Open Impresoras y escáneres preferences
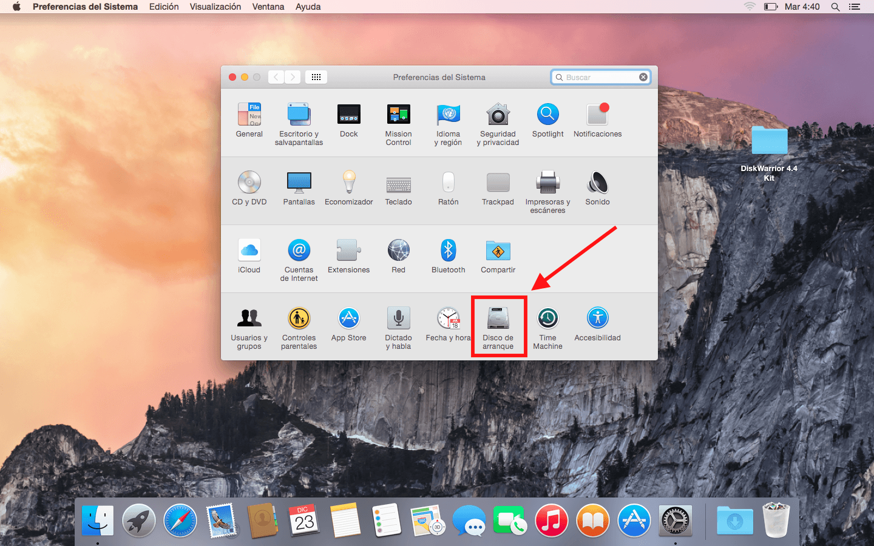Viewport: 874px width, 546px height. (x=548, y=192)
